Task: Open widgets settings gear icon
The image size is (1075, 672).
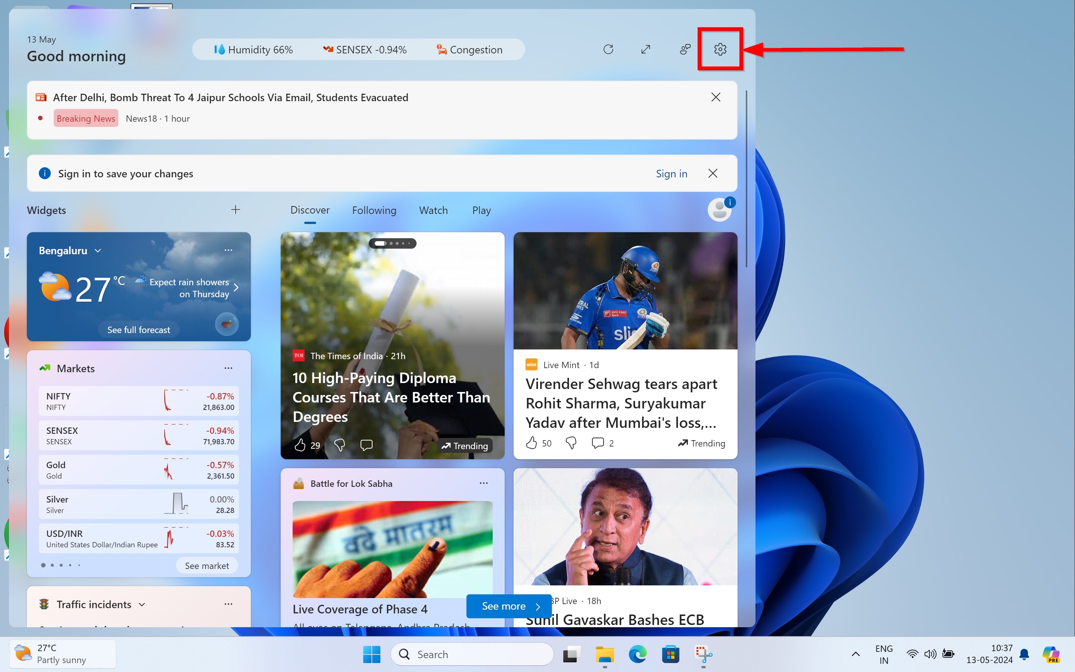Action: (x=720, y=49)
